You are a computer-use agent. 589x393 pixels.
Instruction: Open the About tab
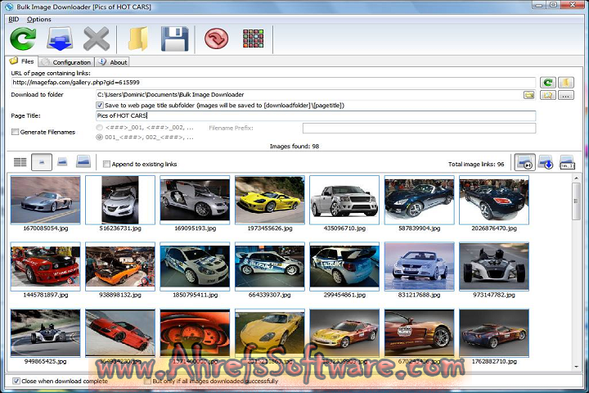(x=114, y=62)
